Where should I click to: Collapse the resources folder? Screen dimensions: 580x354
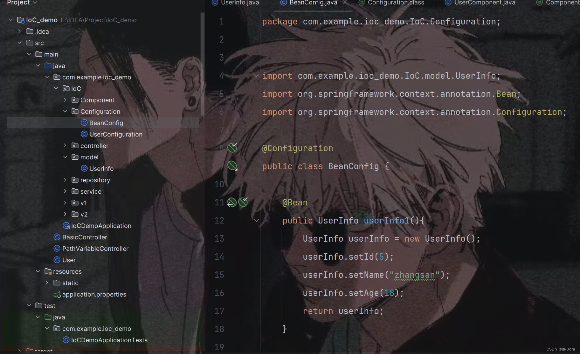tap(38, 271)
